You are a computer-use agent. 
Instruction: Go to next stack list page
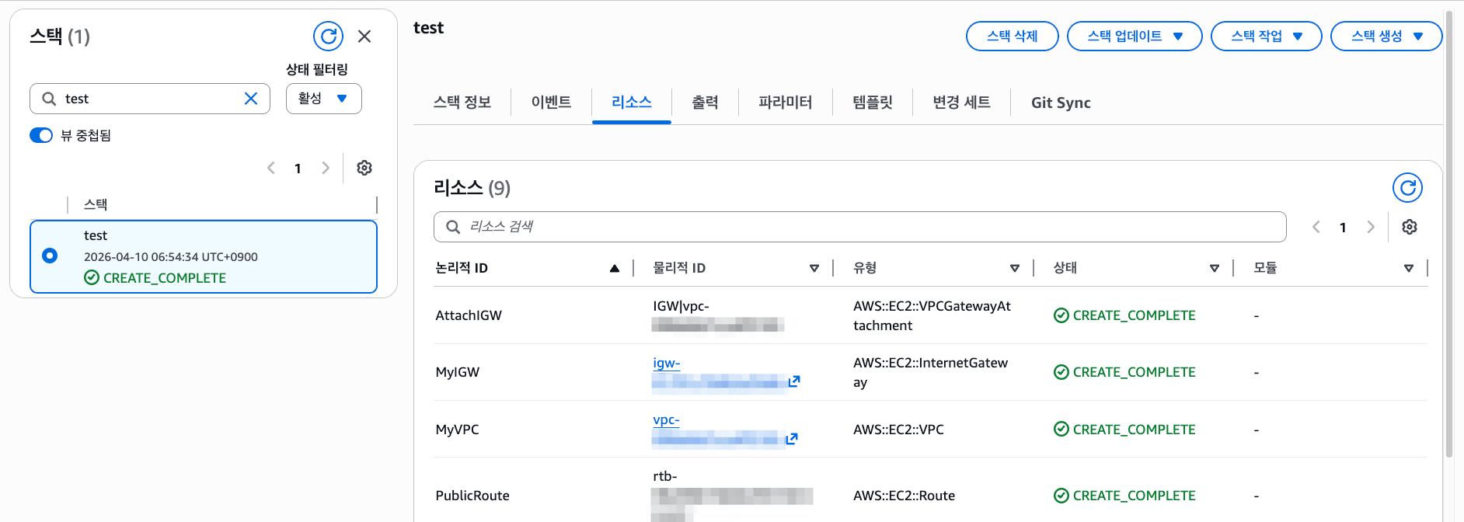coord(326,168)
